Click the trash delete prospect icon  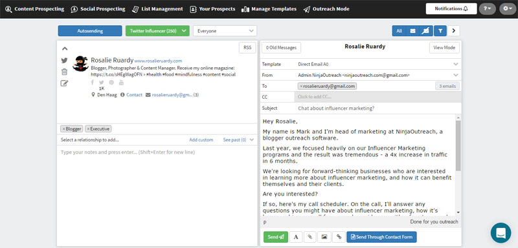coord(64,72)
